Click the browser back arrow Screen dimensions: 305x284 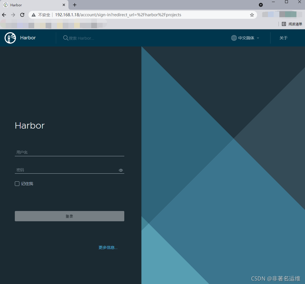4,15
